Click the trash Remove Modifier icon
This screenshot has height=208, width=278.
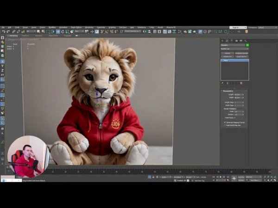point(241,83)
